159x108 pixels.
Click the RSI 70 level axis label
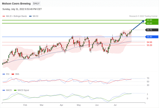pyautogui.click(x=148, y=78)
